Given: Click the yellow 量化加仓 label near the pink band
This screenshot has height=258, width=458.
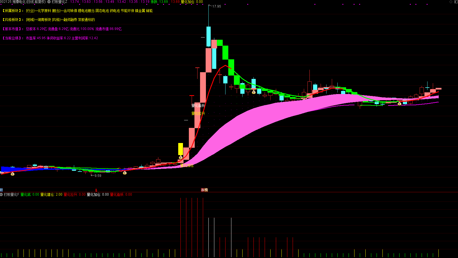Looking at the screenshot, I should pyautogui.click(x=187, y=166).
